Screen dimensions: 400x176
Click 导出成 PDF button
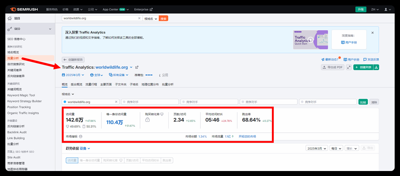coord(332,67)
